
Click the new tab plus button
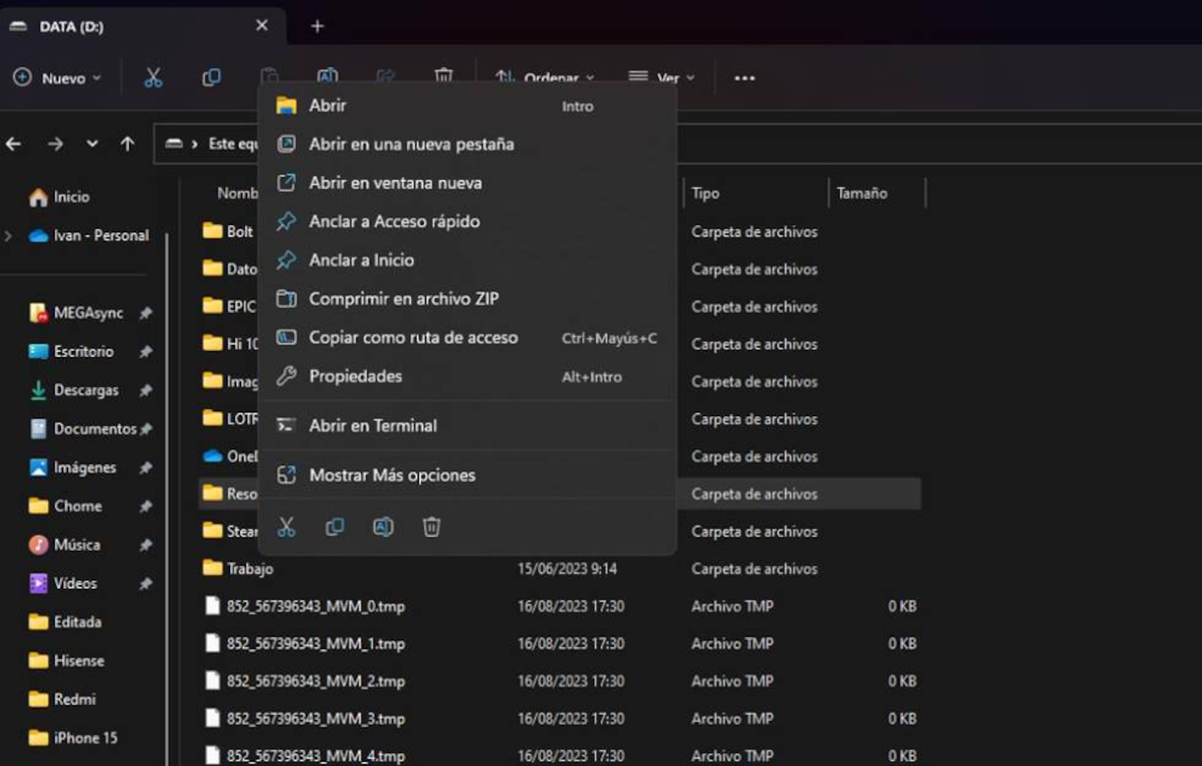[x=317, y=26]
